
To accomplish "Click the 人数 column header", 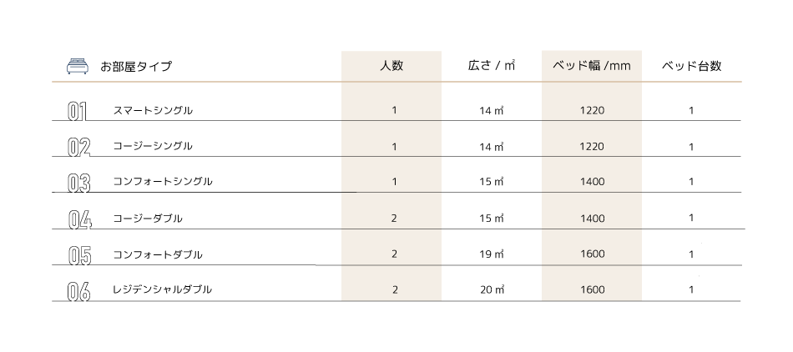I will click(x=391, y=65).
